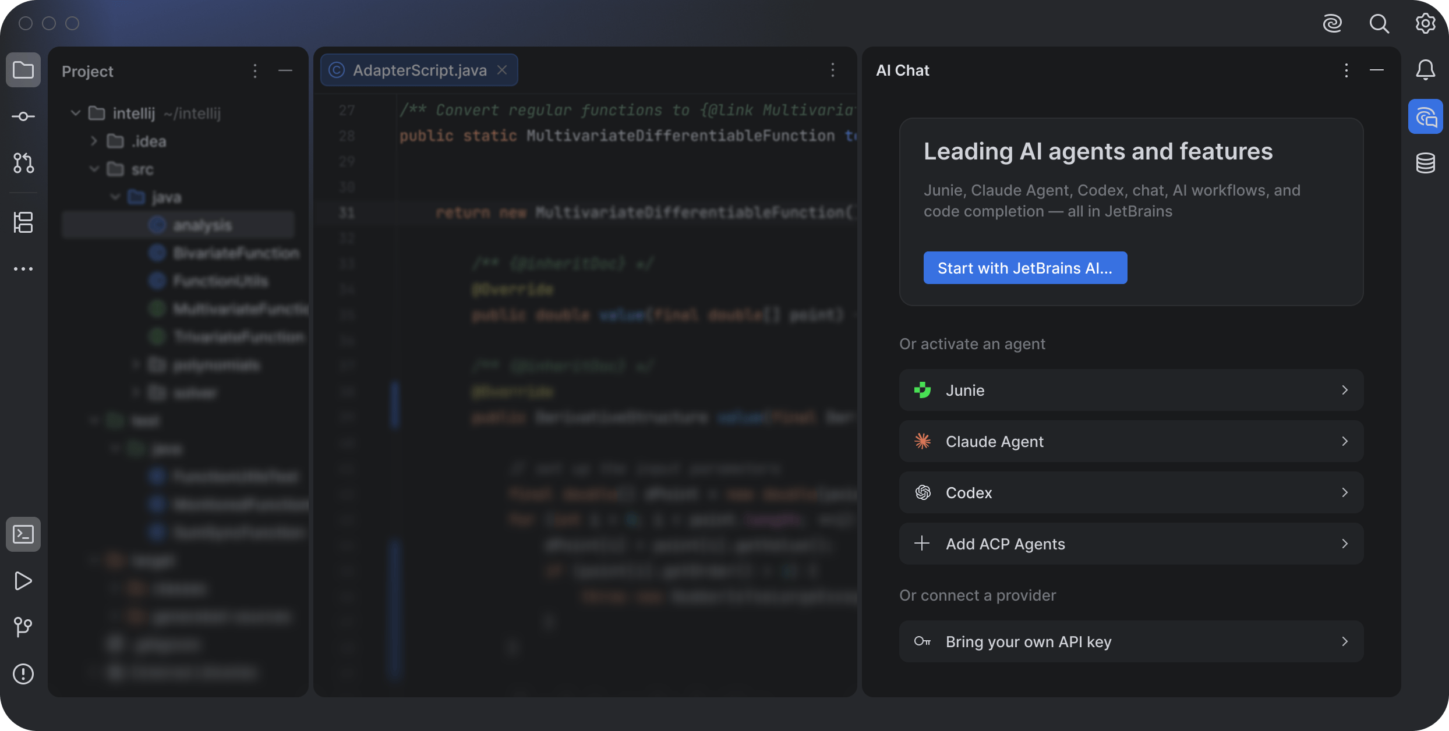Click the line 28 method declaration
Viewport: 1449px width, 731px height.
tap(627, 136)
